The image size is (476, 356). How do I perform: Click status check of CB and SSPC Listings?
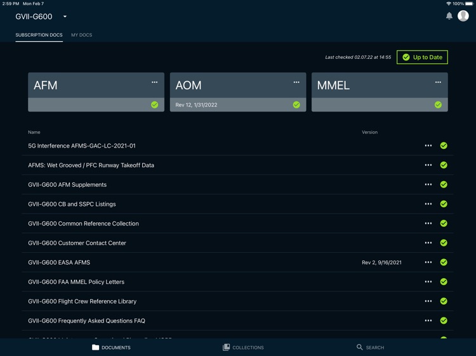(x=444, y=203)
